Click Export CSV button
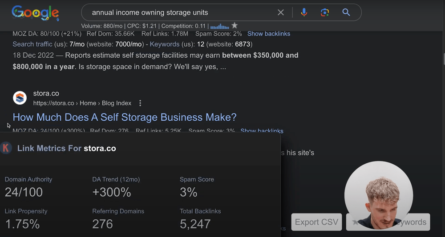 pyautogui.click(x=316, y=222)
